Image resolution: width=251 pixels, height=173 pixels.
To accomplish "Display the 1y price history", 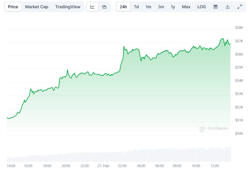I will (173, 7).
